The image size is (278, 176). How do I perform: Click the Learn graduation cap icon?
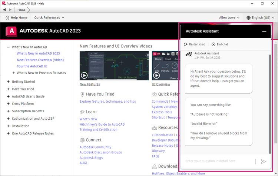(82, 112)
